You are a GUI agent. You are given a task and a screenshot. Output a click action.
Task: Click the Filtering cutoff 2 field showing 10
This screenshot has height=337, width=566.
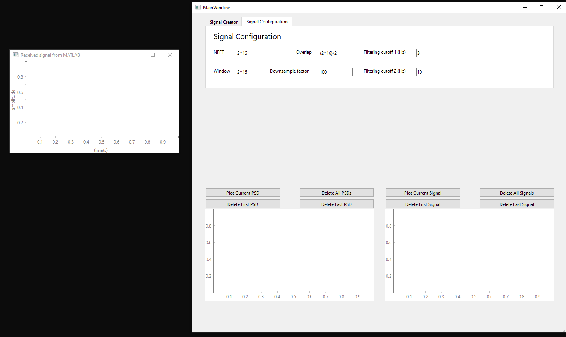[420, 71]
